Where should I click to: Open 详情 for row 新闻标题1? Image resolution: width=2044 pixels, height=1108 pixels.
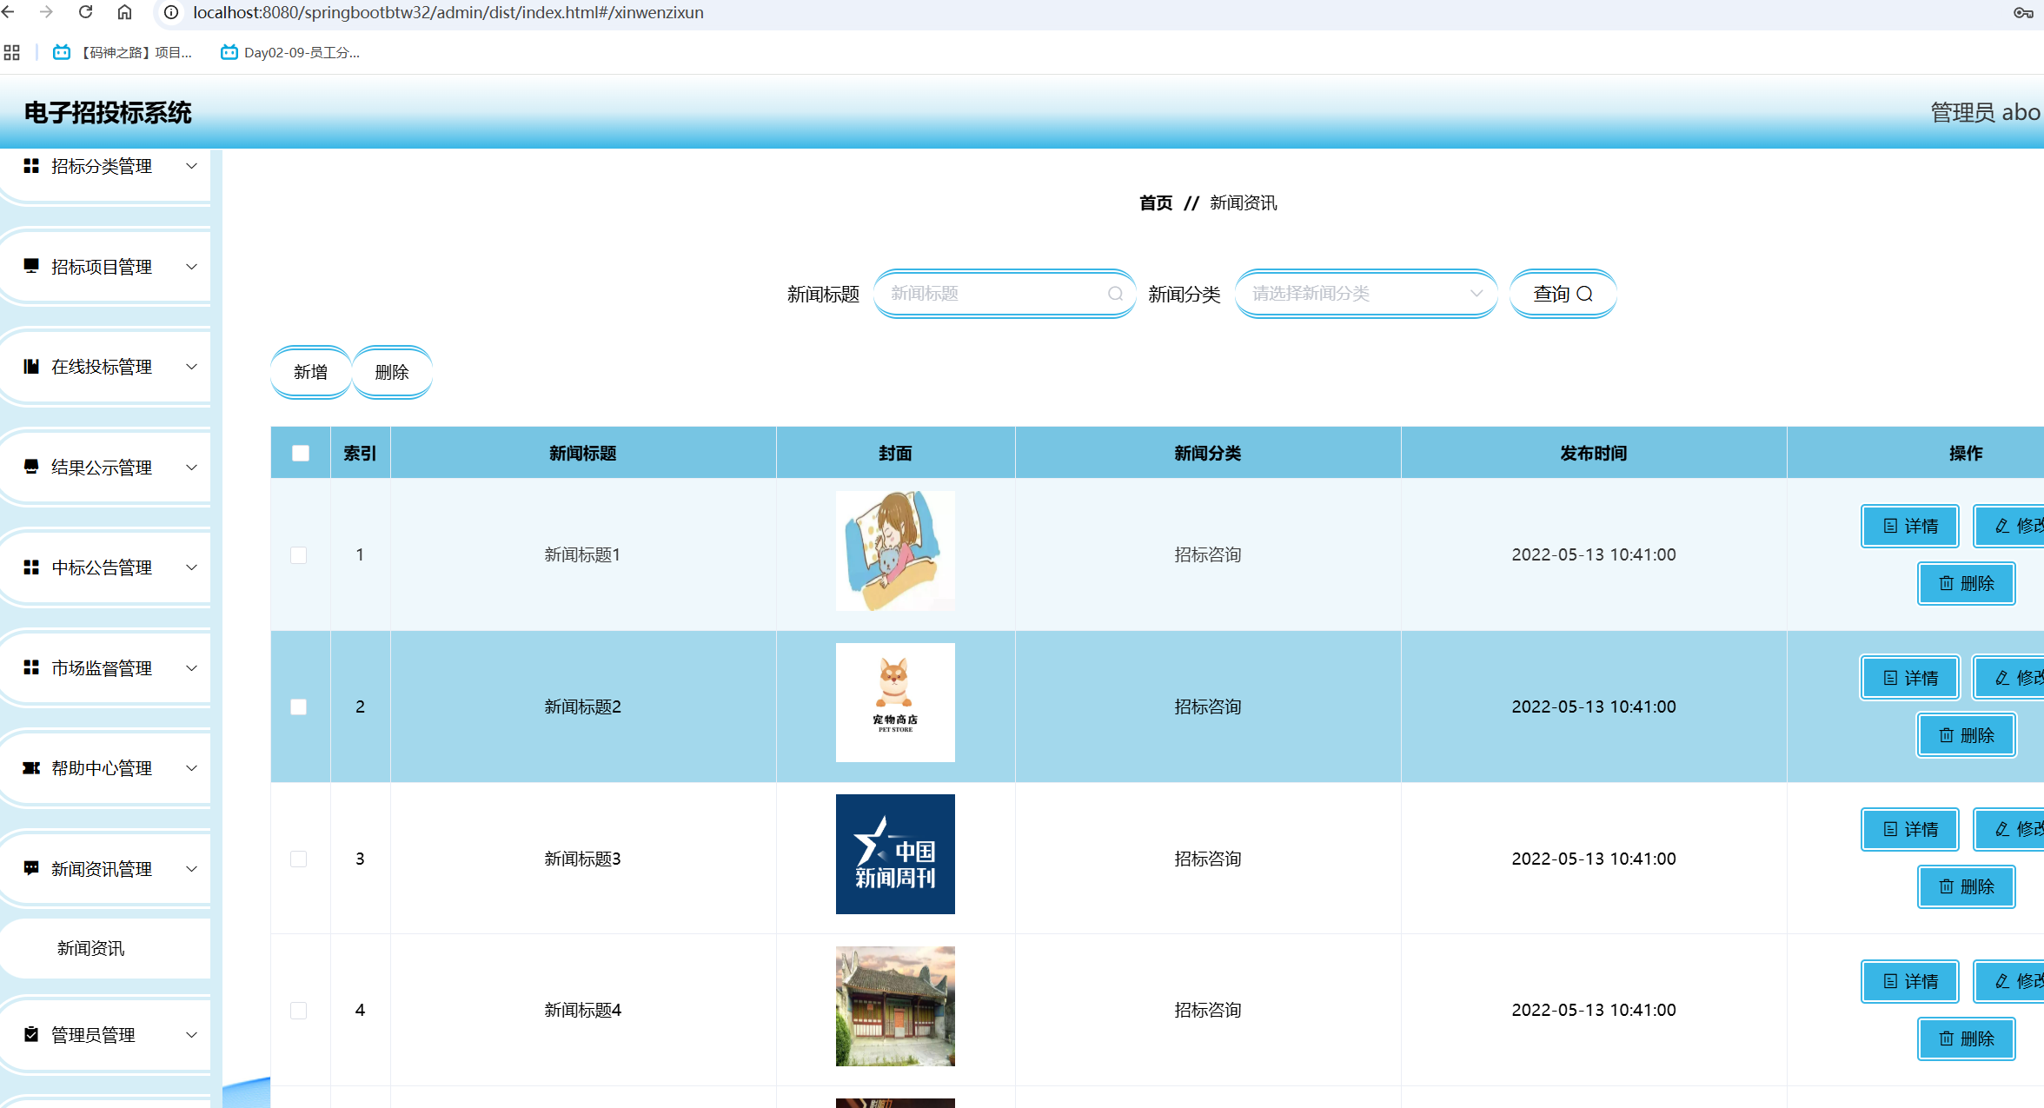pos(1910,526)
